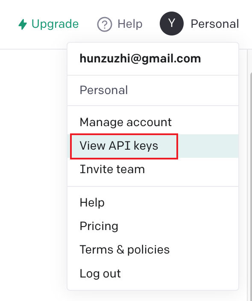Click the green lightning bolt Upgrade icon
252x301 pixels.
23,24
